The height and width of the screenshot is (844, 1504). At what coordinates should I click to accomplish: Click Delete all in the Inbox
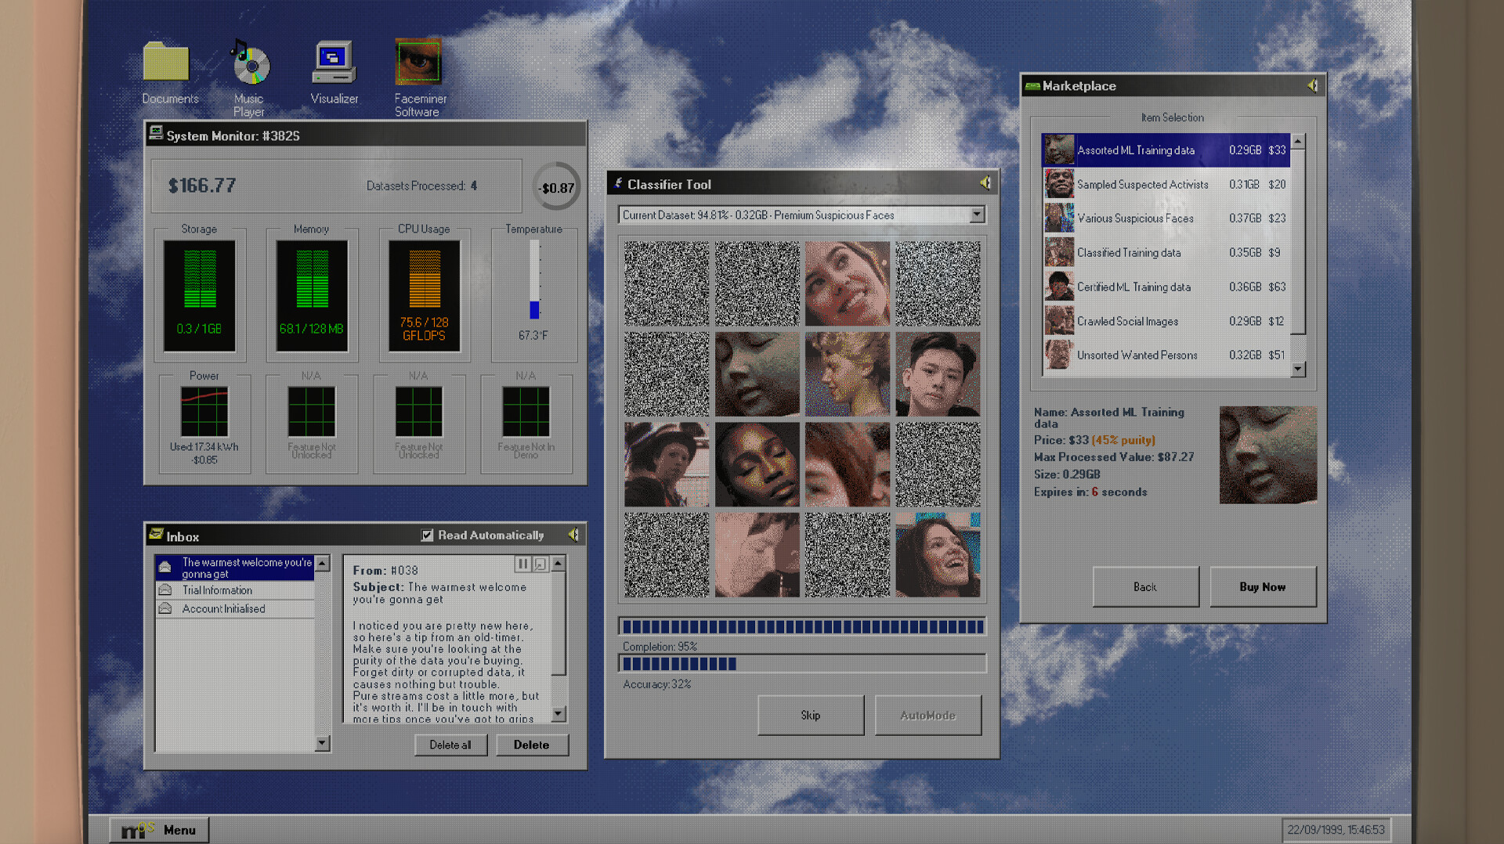[450, 745]
